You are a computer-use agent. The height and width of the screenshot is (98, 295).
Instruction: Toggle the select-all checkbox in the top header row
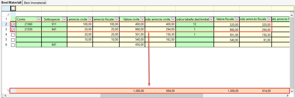[13, 8]
